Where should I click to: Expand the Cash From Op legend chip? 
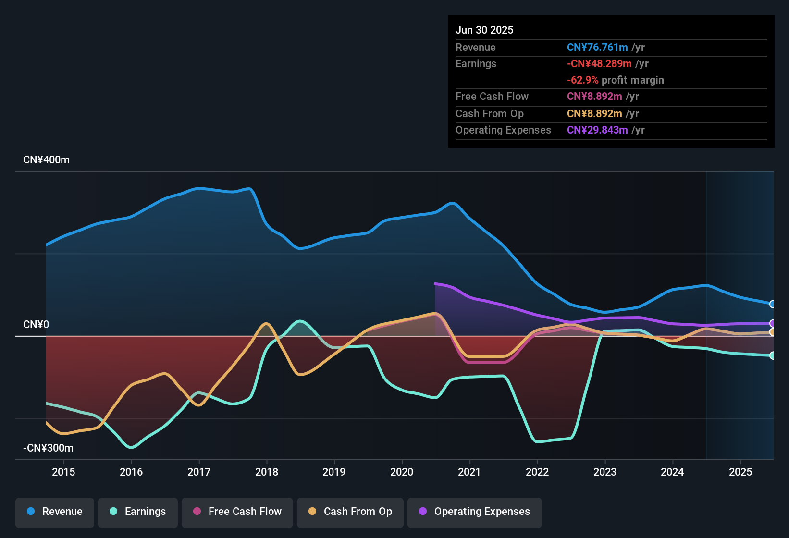[350, 512]
